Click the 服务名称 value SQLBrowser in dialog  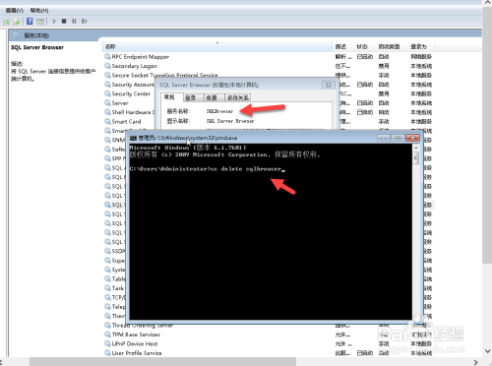219,111
